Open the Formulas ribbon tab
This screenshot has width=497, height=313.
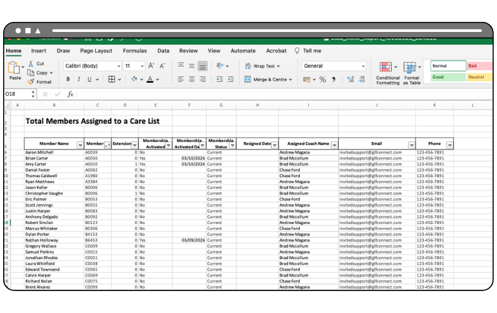coord(135,51)
